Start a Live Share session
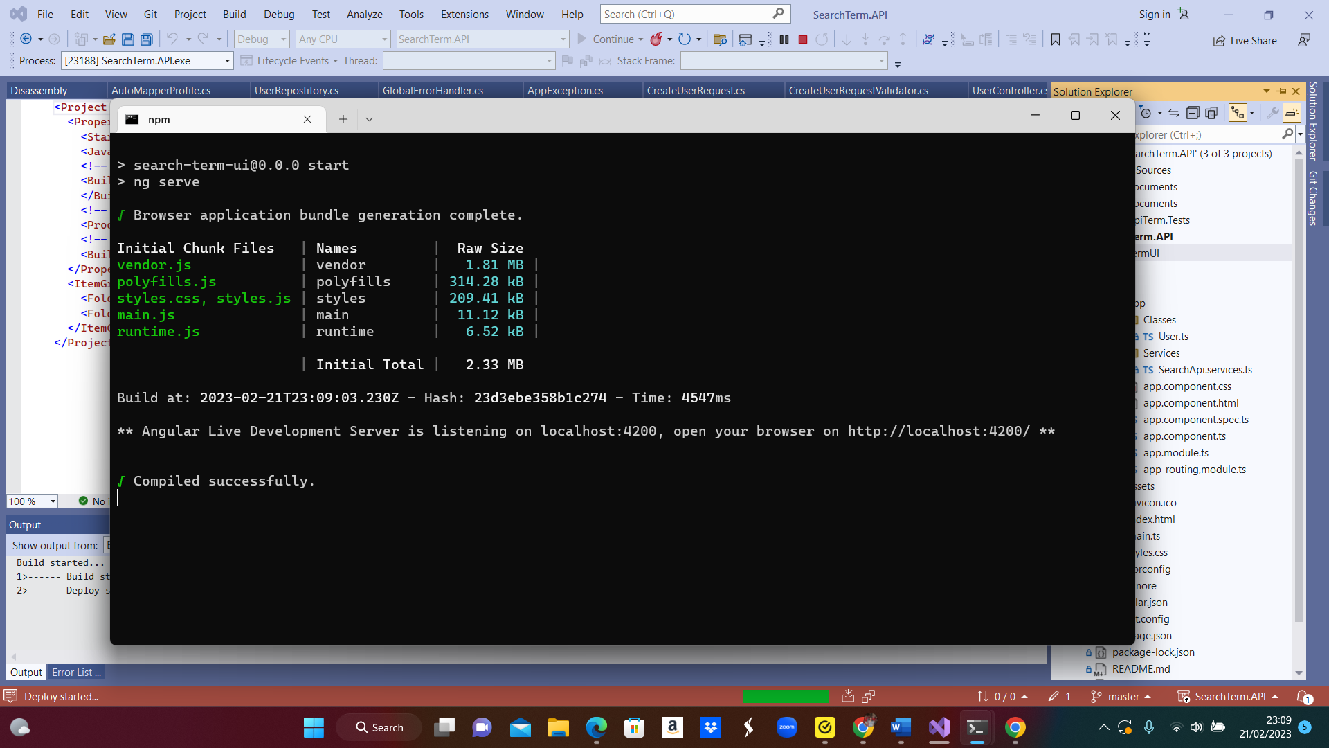This screenshot has height=748, width=1329. coord(1245,40)
